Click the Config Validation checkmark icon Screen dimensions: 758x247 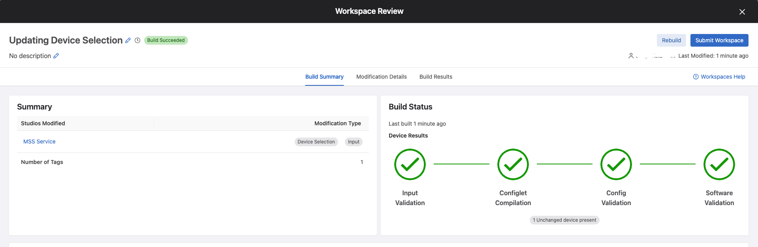coord(616,164)
